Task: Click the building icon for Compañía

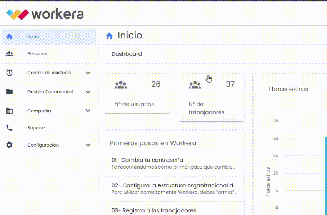Action: pyautogui.click(x=10, y=111)
